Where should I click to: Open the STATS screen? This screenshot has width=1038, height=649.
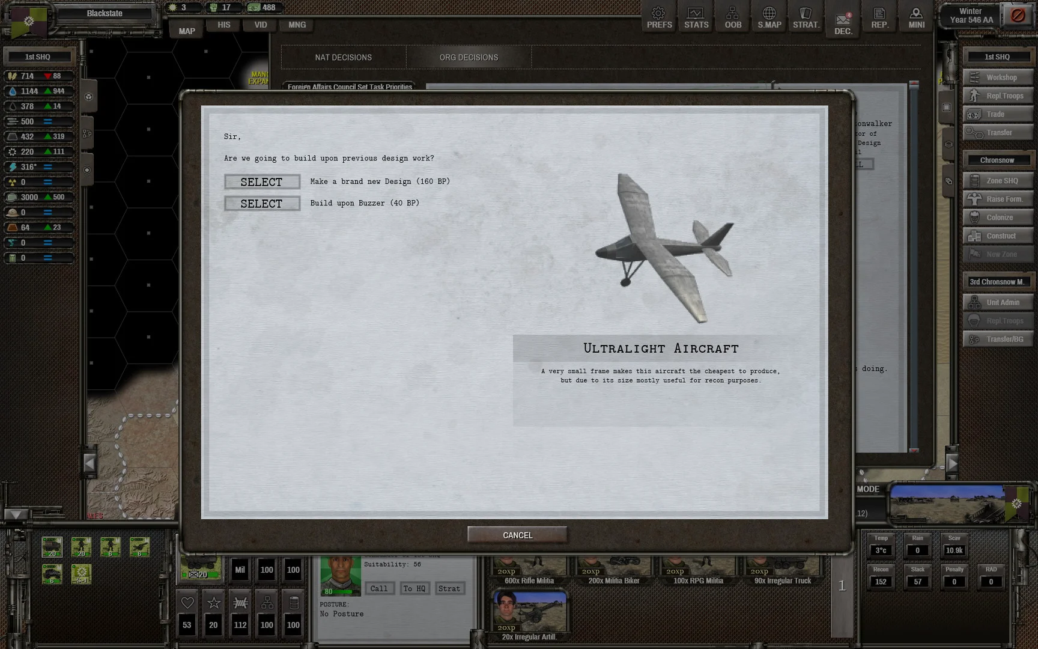point(696,16)
